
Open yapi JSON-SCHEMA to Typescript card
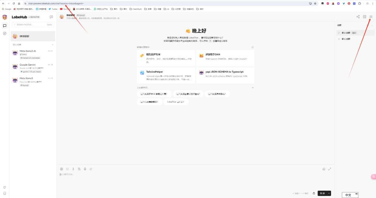(225, 75)
